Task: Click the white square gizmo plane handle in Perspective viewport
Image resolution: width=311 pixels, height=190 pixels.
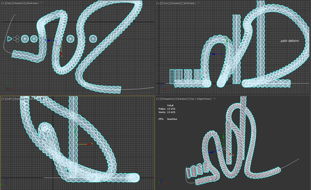Action: tap(223, 148)
